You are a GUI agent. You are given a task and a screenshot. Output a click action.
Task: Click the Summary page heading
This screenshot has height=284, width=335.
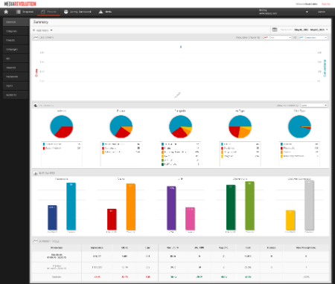point(41,22)
